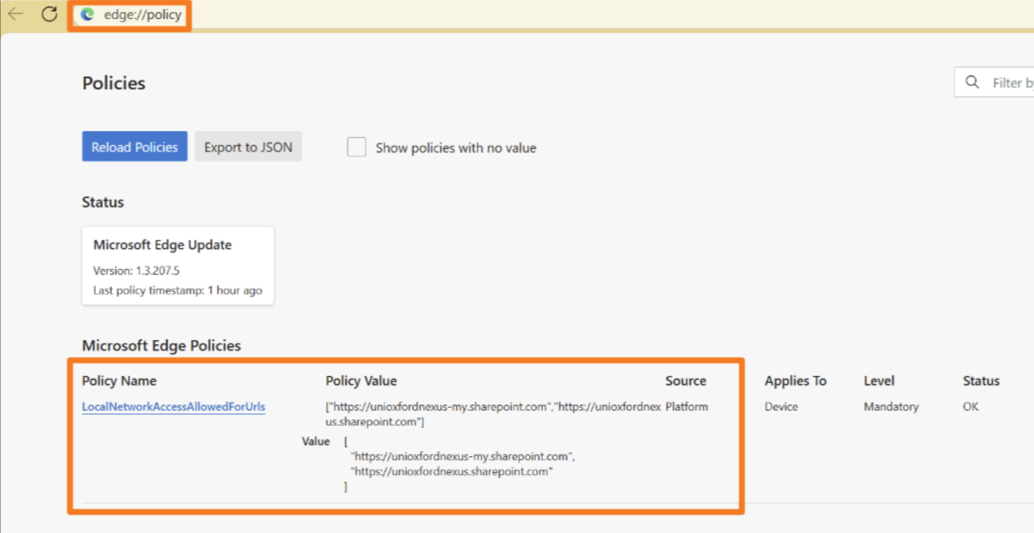Click the Policy Name column header
Viewport: 1034px width, 533px height.
[119, 381]
